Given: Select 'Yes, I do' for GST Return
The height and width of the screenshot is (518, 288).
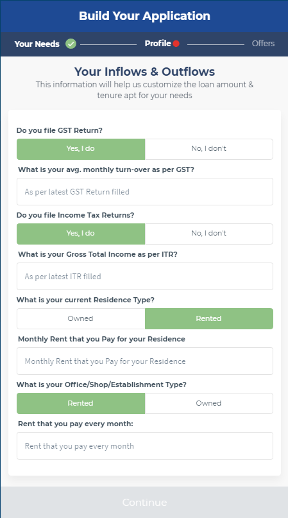Looking at the screenshot, I should (x=81, y=149).
